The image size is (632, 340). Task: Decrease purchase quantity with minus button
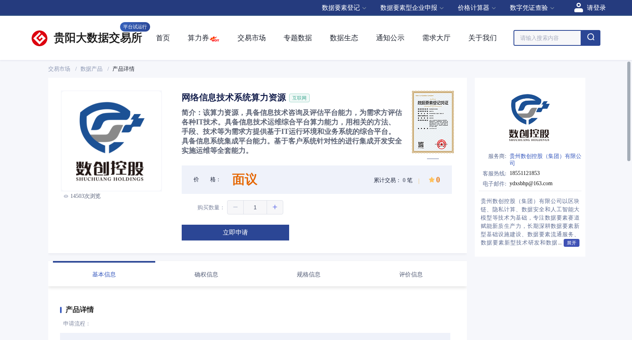pyautogui.click(x=235, y=207)
